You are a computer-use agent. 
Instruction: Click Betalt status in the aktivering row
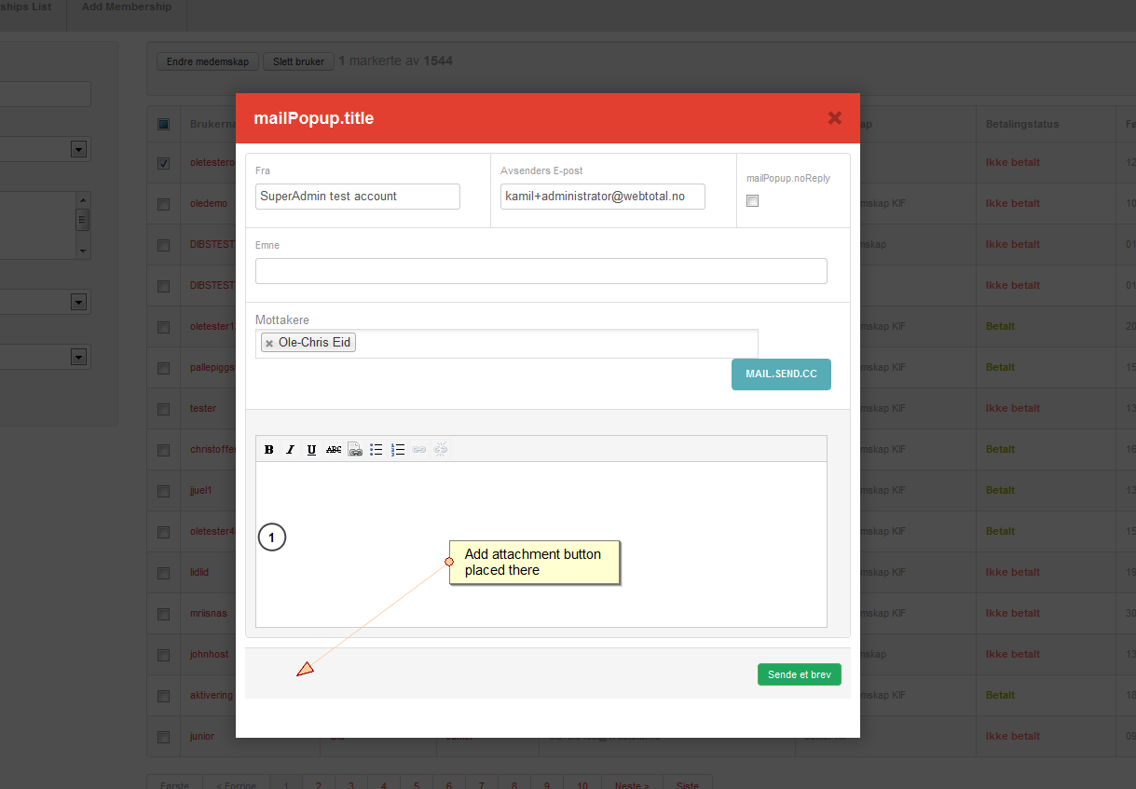pos(1001,695)
